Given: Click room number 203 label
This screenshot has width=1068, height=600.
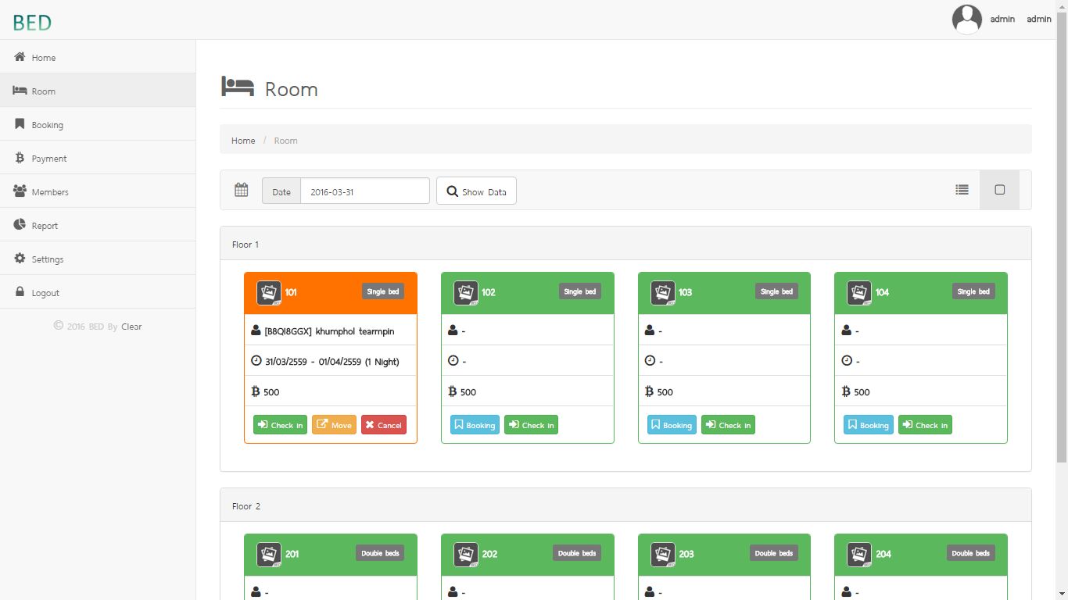Looking at the screenshot, I should coord(686,554).
